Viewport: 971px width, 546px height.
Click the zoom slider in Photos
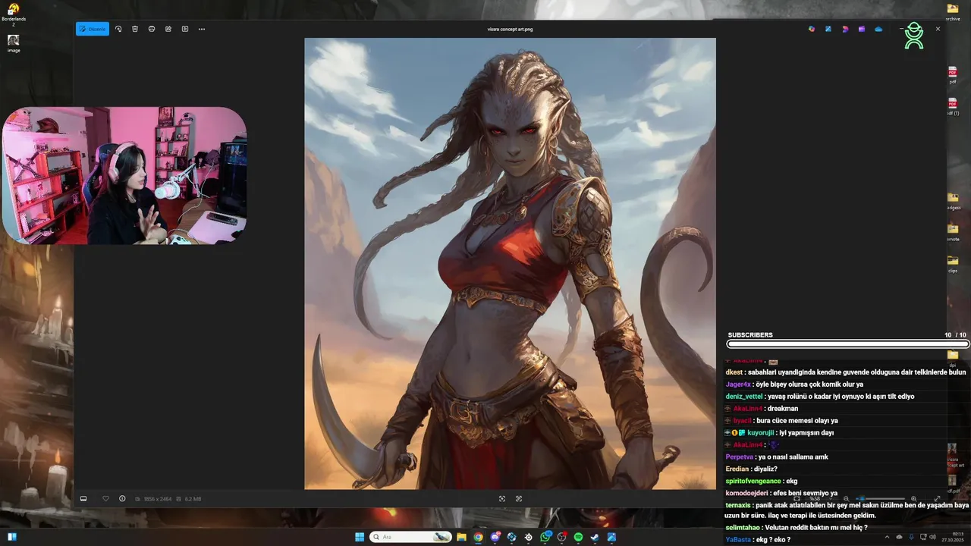tap(880, 498)
